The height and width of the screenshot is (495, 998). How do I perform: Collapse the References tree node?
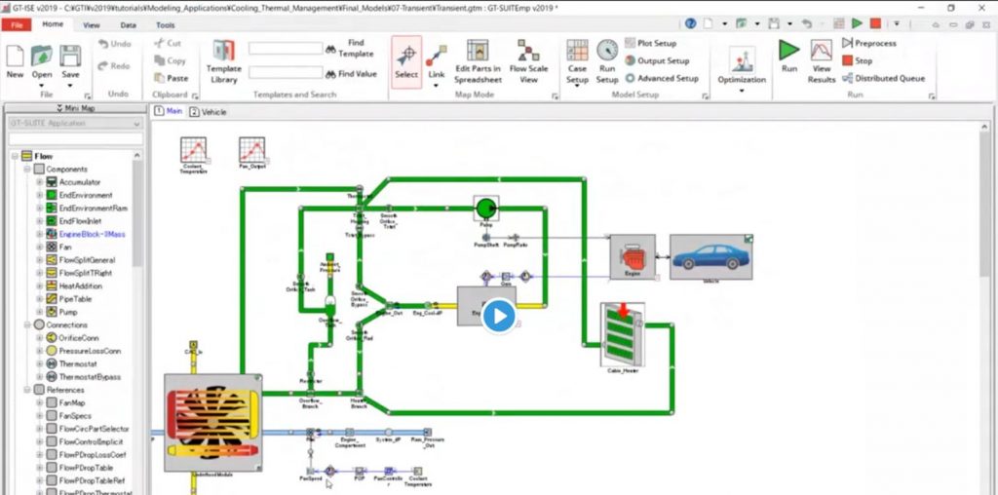pos(27,390)
